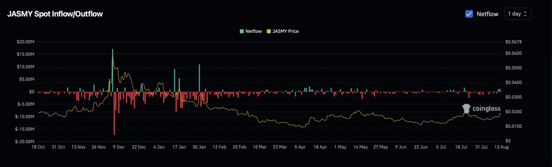Select the 22 Dec date label
This screenshot has height=167, width=552.
pos(139,147)
